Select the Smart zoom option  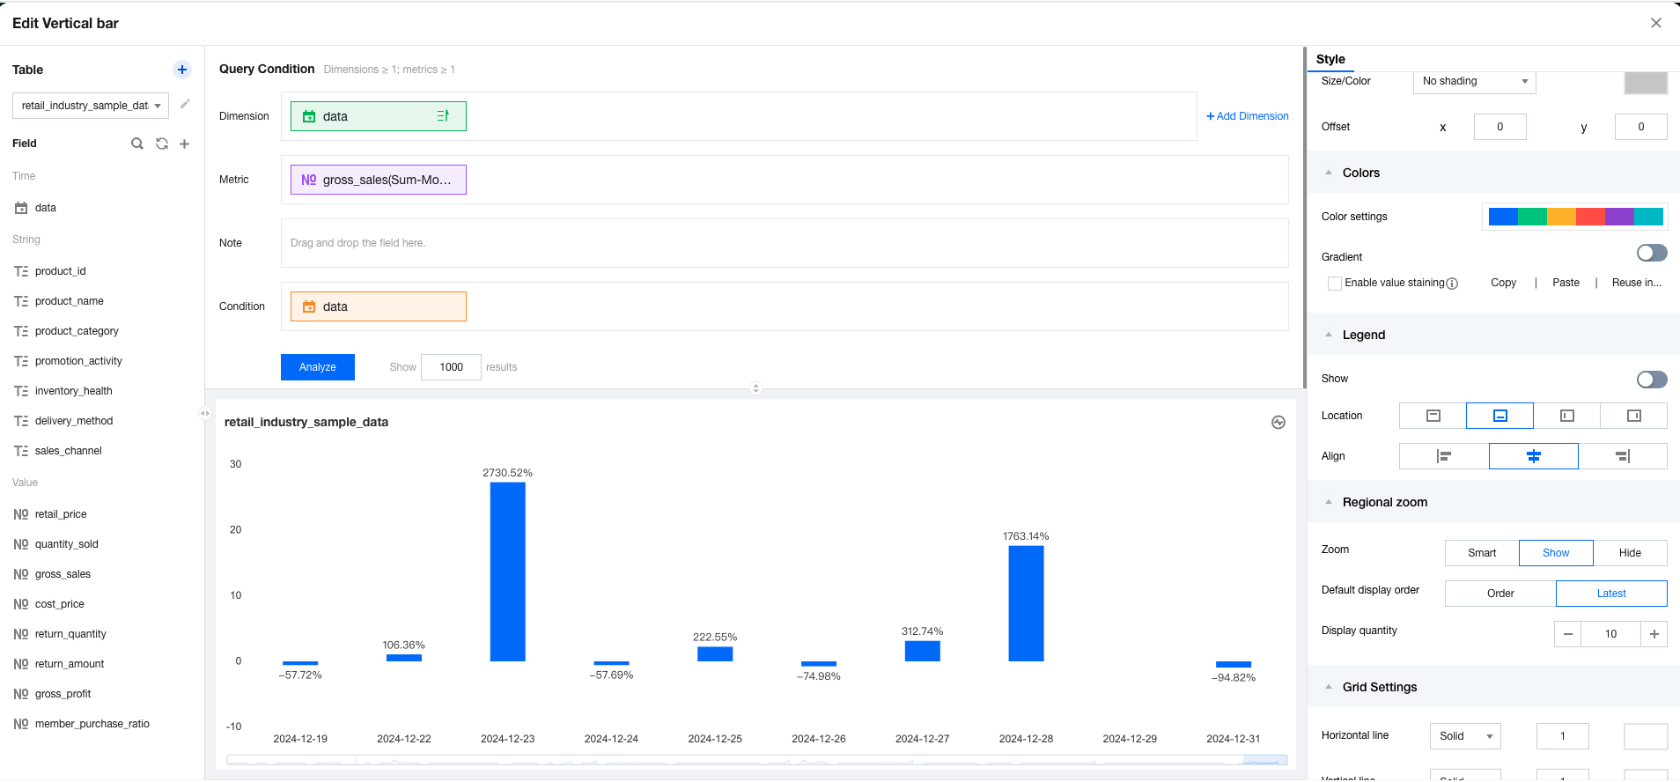pyautogui.click(x=1482, y=553)
